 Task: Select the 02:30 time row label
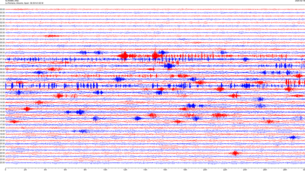tap(2, 26)
